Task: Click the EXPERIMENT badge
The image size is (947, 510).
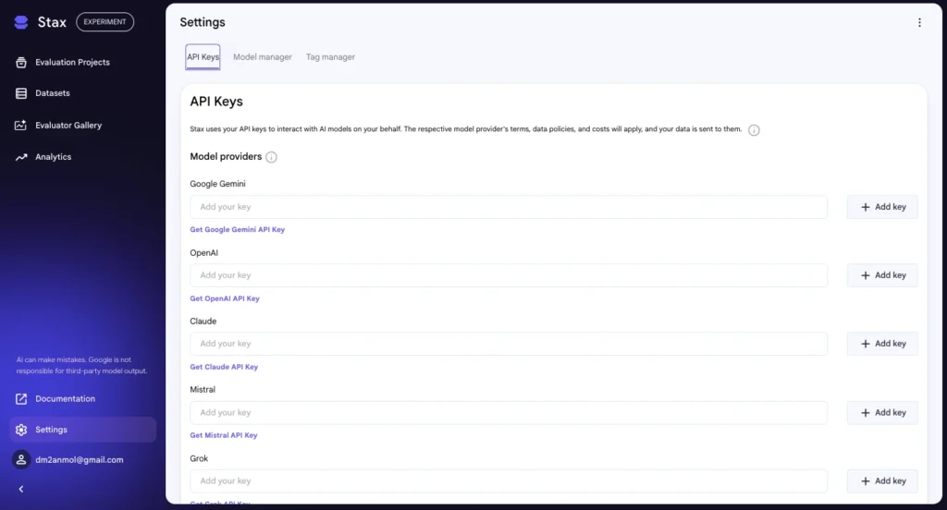Action: tap(105, 22)
